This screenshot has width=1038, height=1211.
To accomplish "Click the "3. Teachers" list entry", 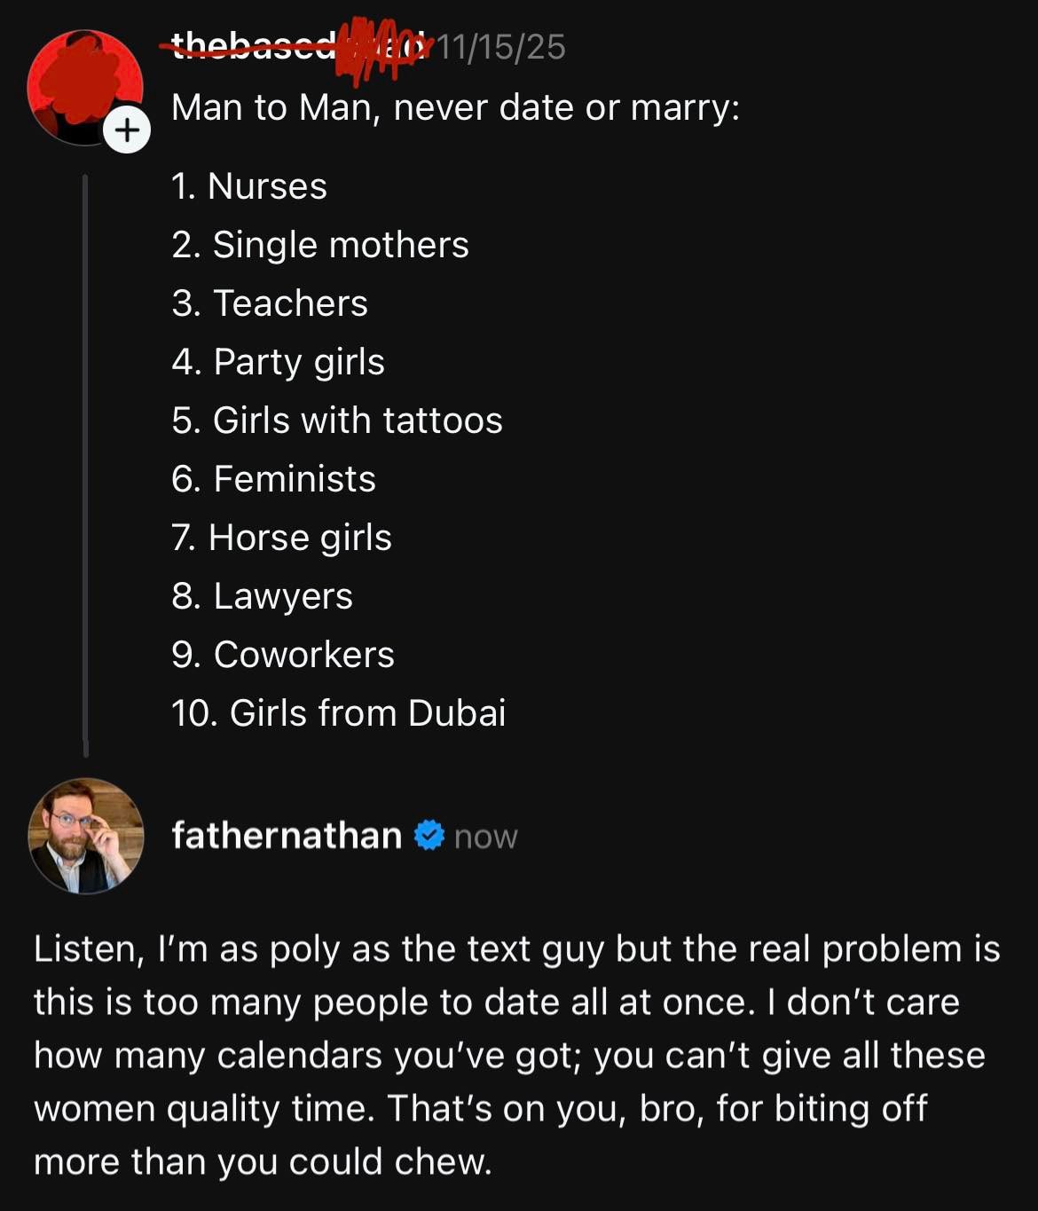I will tap(270, 303).
